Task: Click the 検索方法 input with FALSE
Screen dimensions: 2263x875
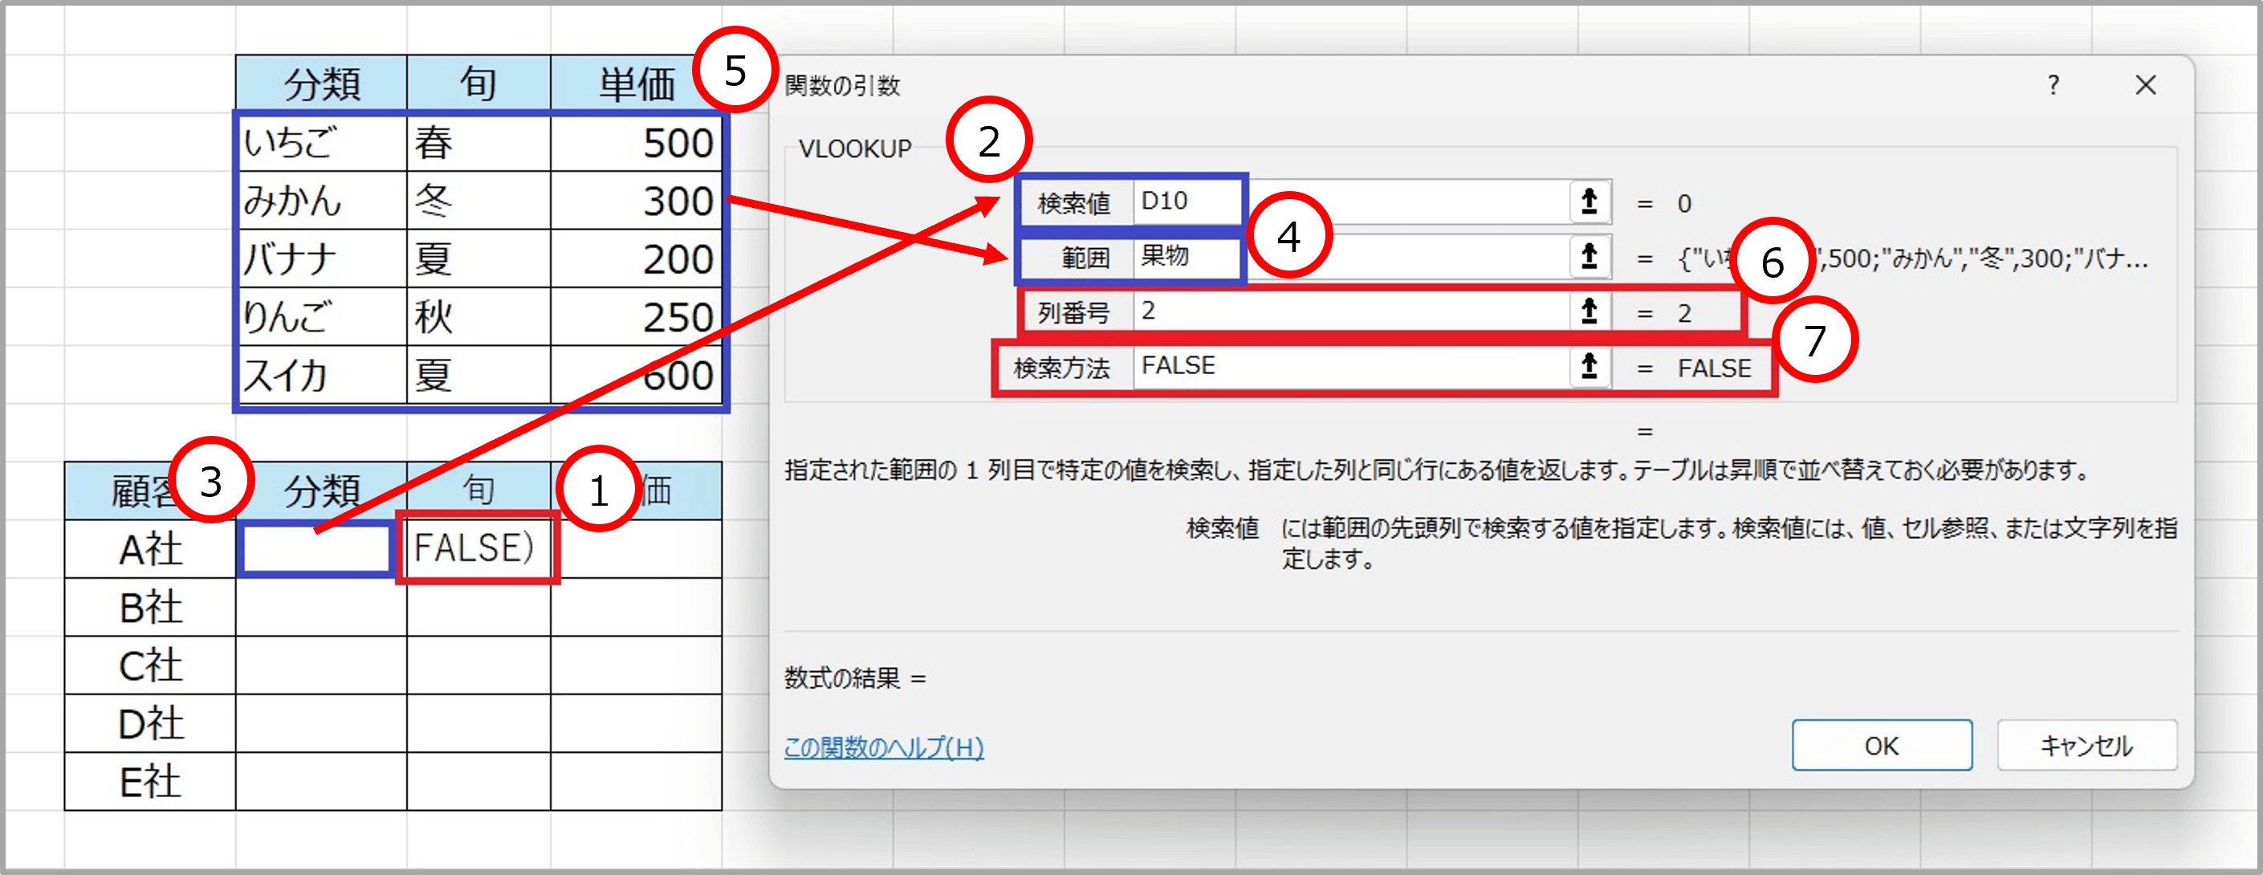Action: pyautogui.click(x=1353, y=365)
